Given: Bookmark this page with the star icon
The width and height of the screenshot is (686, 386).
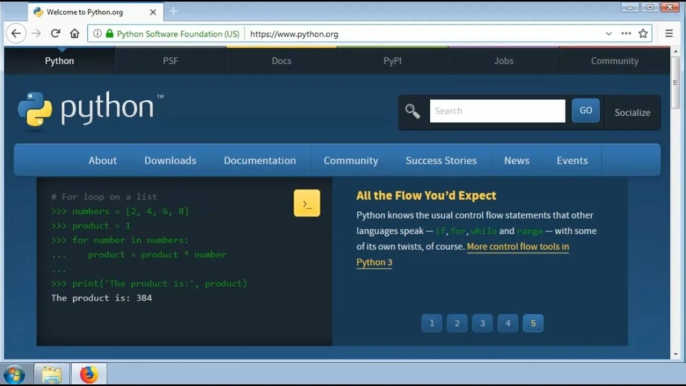Looking at the screenshot, I should coord(643,33).
